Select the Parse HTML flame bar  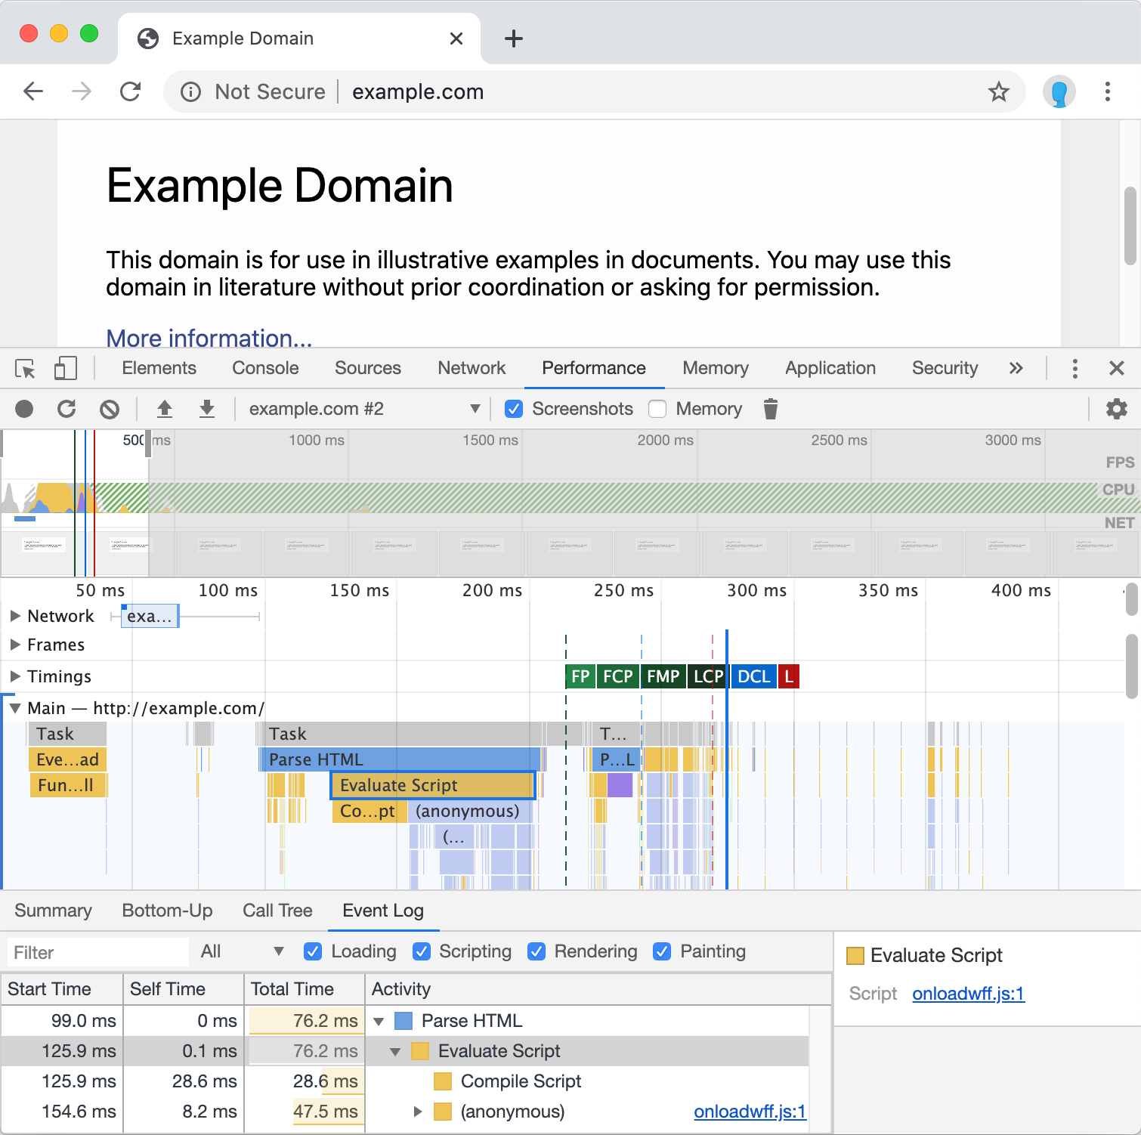pyautogui.click(x=399, y=759)
